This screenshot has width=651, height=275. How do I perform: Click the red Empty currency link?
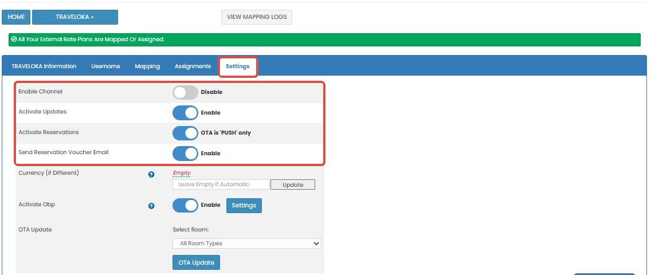(x=182, y=173)
